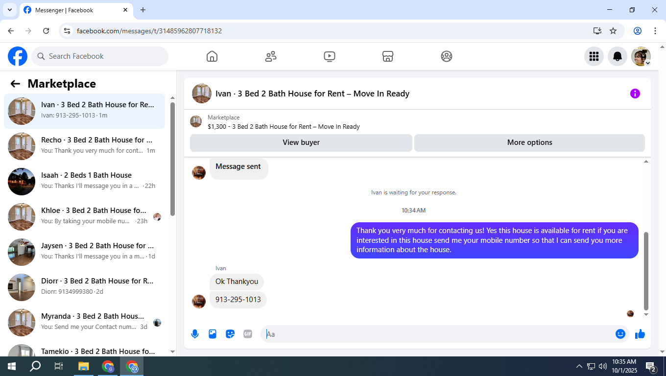Click the 'Ok Thankyou' message bubble
Image resolution: width=666 pixels, height=376 pixels.
237,282
